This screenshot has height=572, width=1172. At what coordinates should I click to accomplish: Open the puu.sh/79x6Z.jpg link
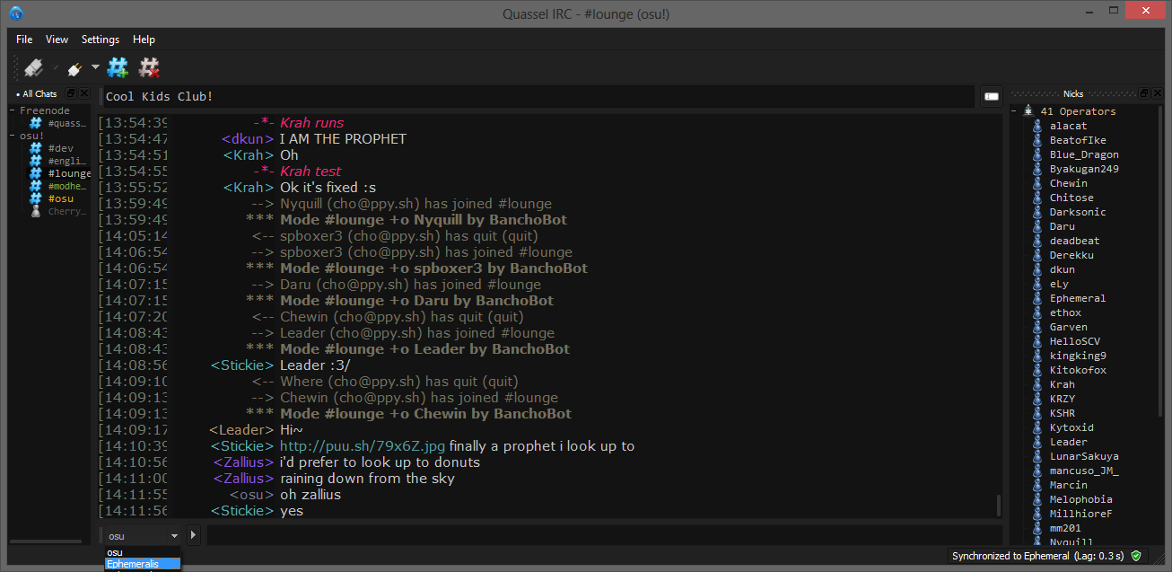point(363,446)
